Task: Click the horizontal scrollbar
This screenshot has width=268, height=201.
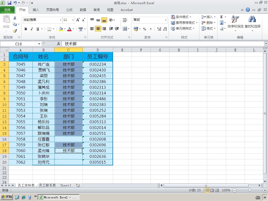Action: (206, 186)
